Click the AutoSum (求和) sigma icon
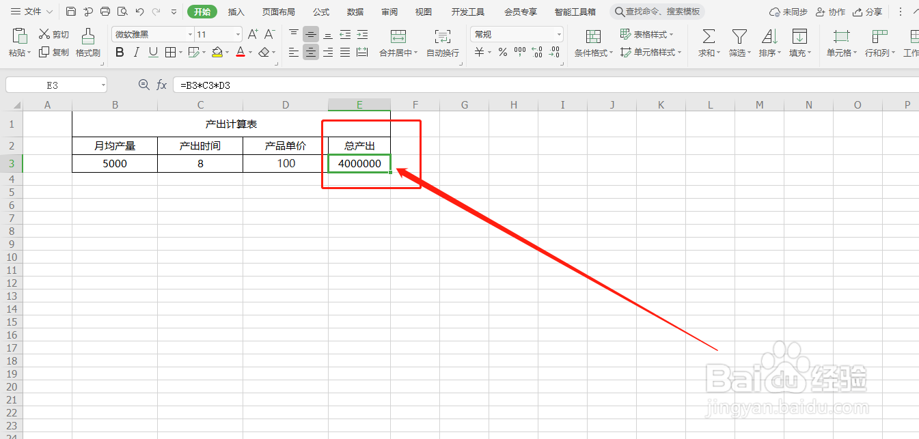Viewport: 919px width, 439px height. coord(709,36)
